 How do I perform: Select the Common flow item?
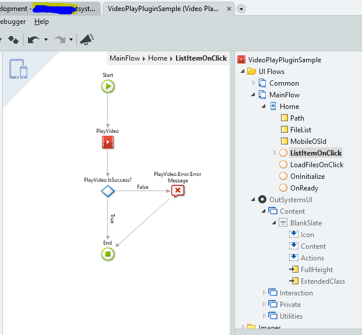tap(284, 83)
